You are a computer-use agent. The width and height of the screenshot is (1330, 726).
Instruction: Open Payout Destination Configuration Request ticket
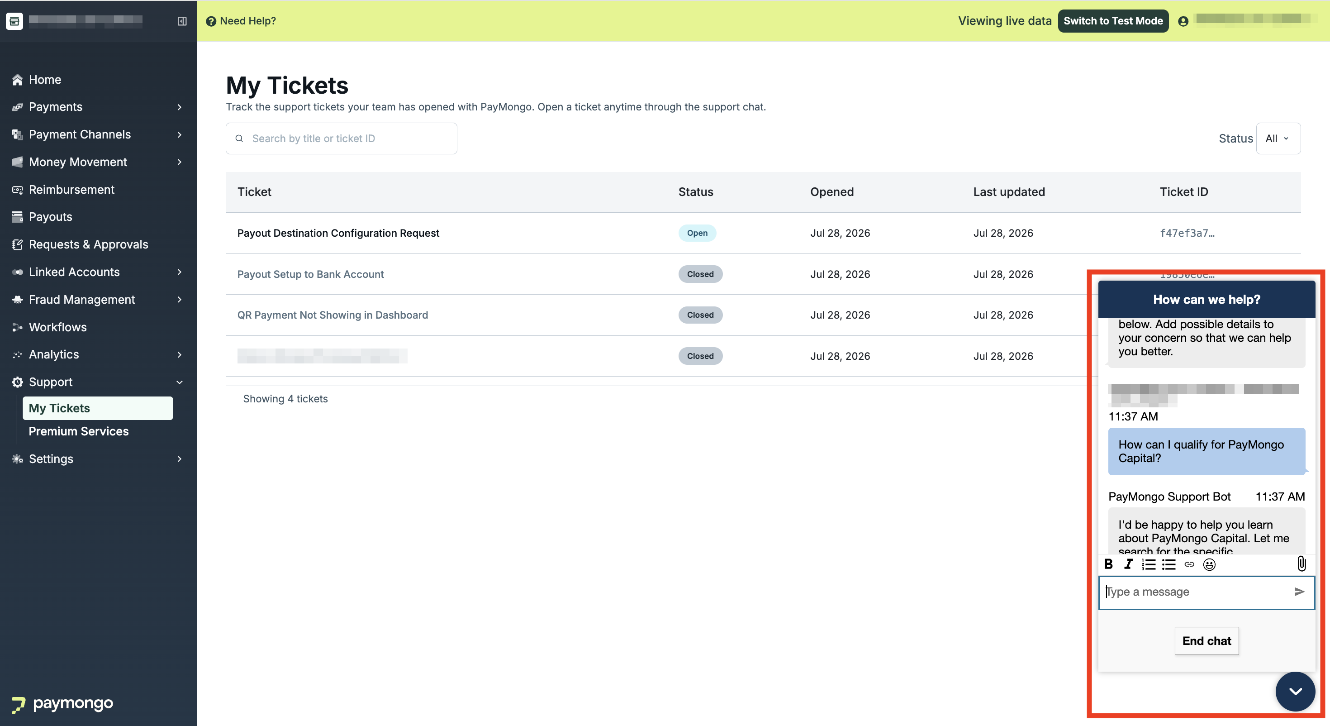coord(338,233)
